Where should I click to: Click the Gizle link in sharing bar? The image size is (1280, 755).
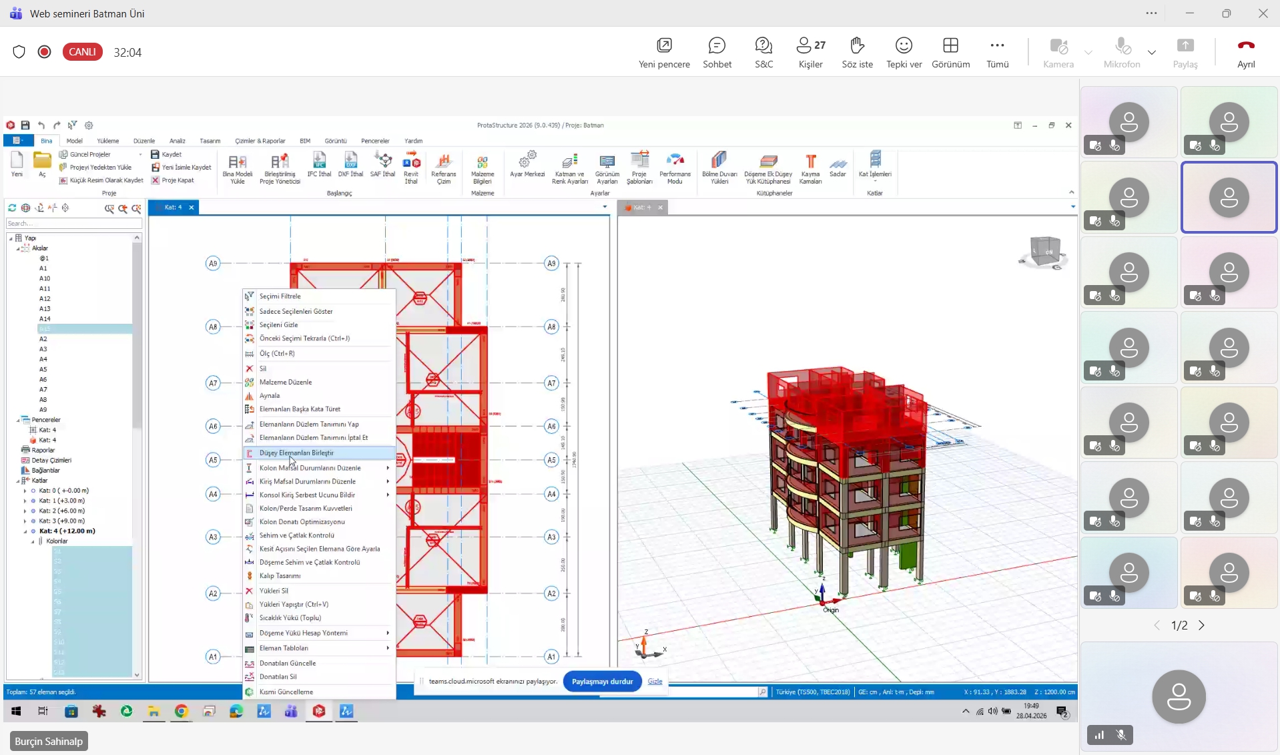click(x=655, y=682)
